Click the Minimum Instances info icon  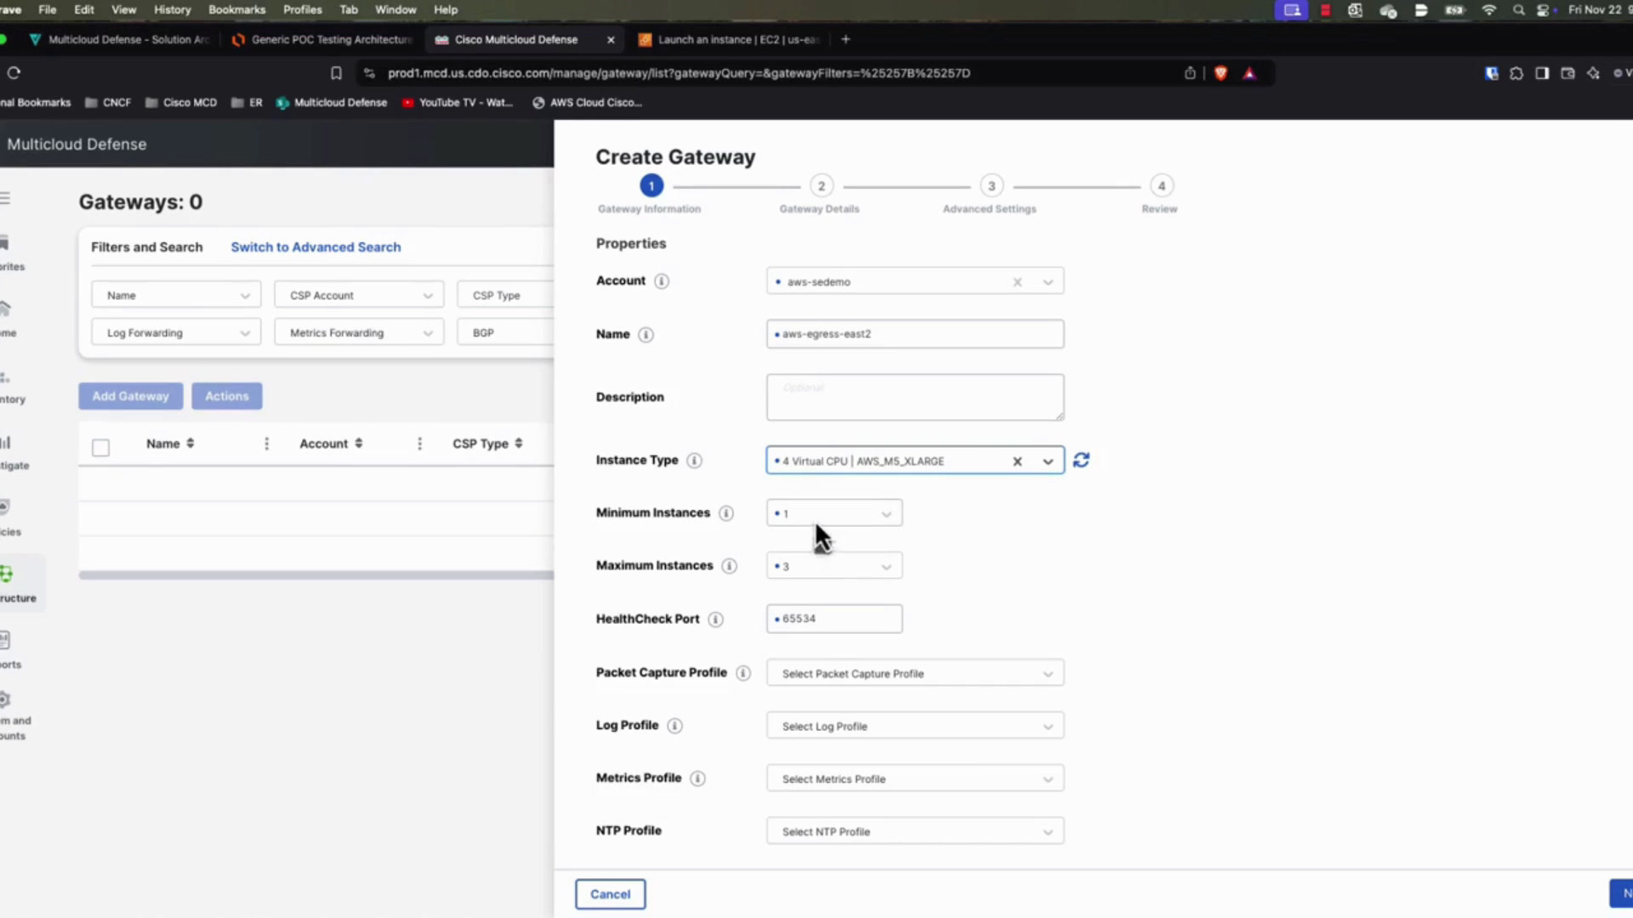point(726,513)
